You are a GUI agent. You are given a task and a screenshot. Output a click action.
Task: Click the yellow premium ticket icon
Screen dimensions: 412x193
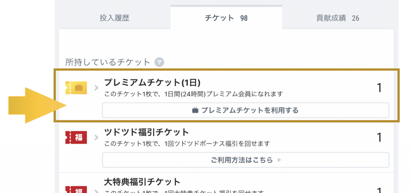coord(76,87)
